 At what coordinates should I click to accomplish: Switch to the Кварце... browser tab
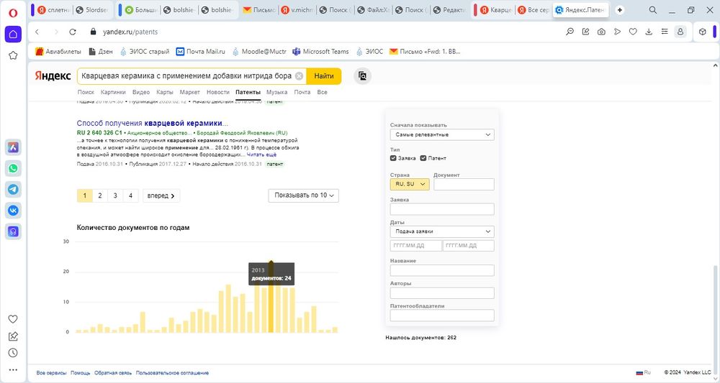(496, 10)
